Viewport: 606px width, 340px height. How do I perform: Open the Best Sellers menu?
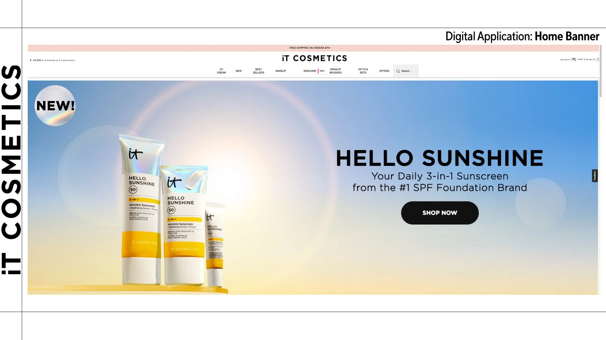(x=258, y=71)
